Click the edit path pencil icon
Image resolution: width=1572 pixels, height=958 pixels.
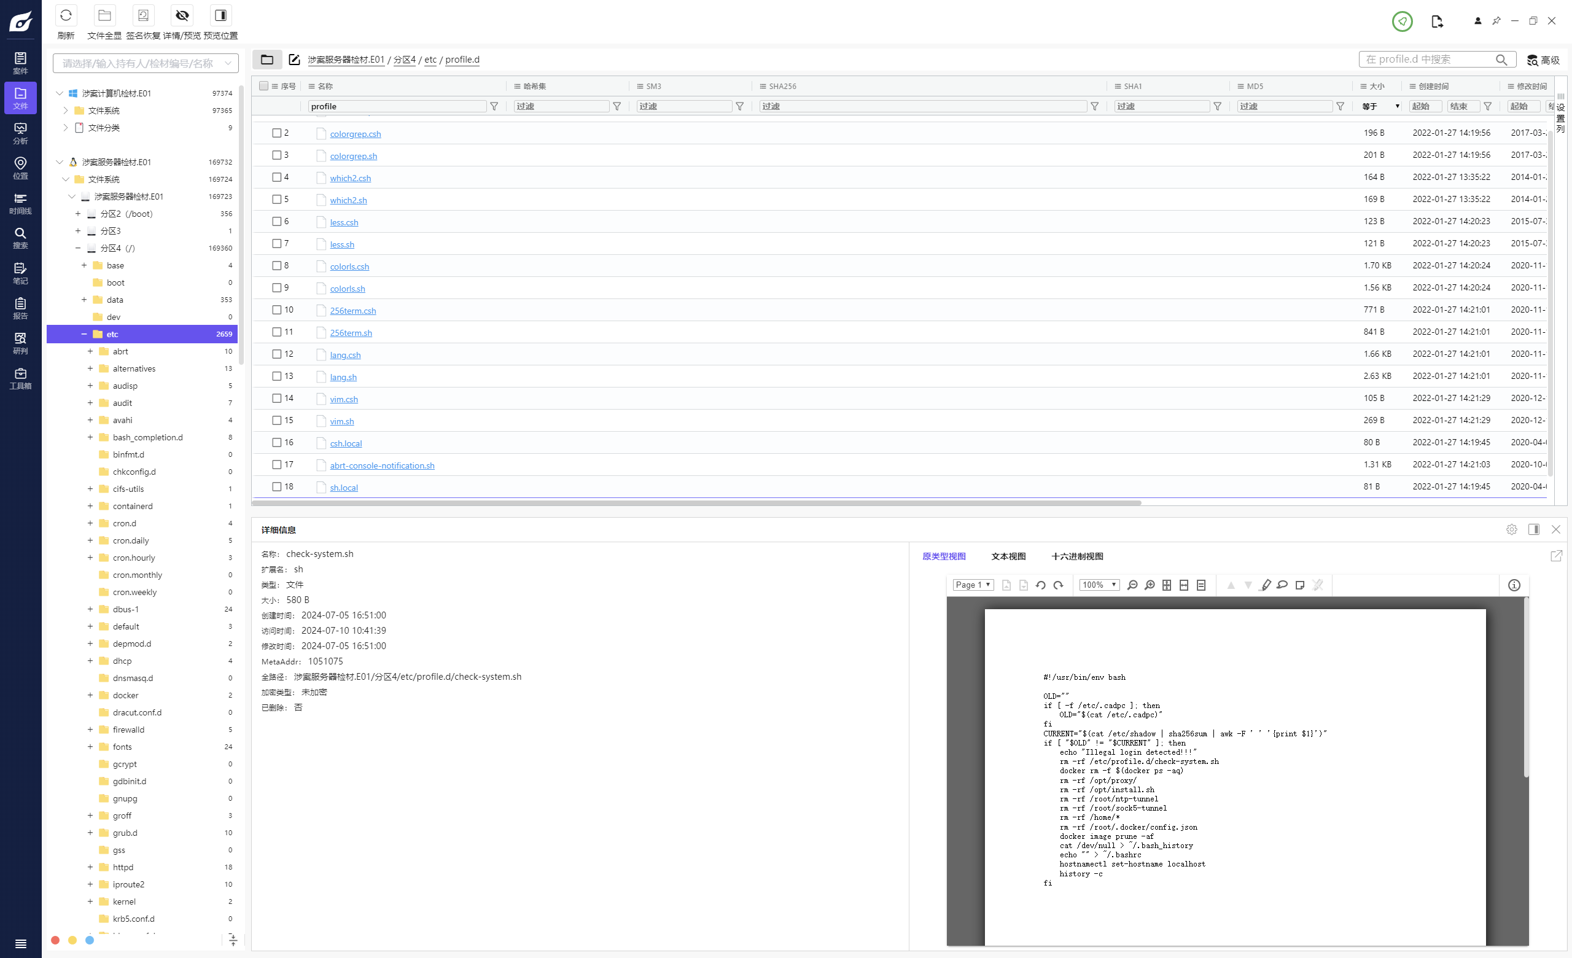(294, 60)
